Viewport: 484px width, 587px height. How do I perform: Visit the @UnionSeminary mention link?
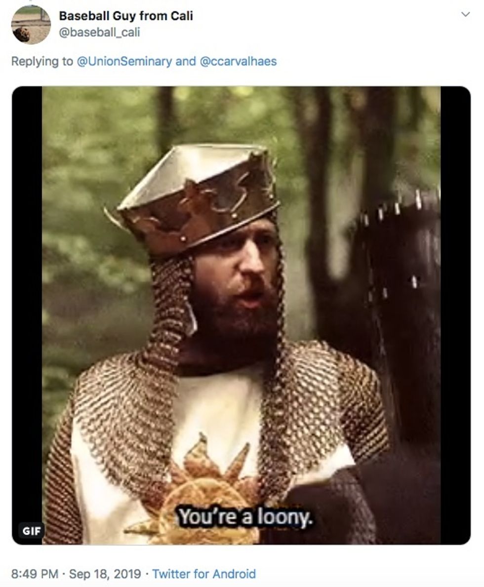(124, 61)
